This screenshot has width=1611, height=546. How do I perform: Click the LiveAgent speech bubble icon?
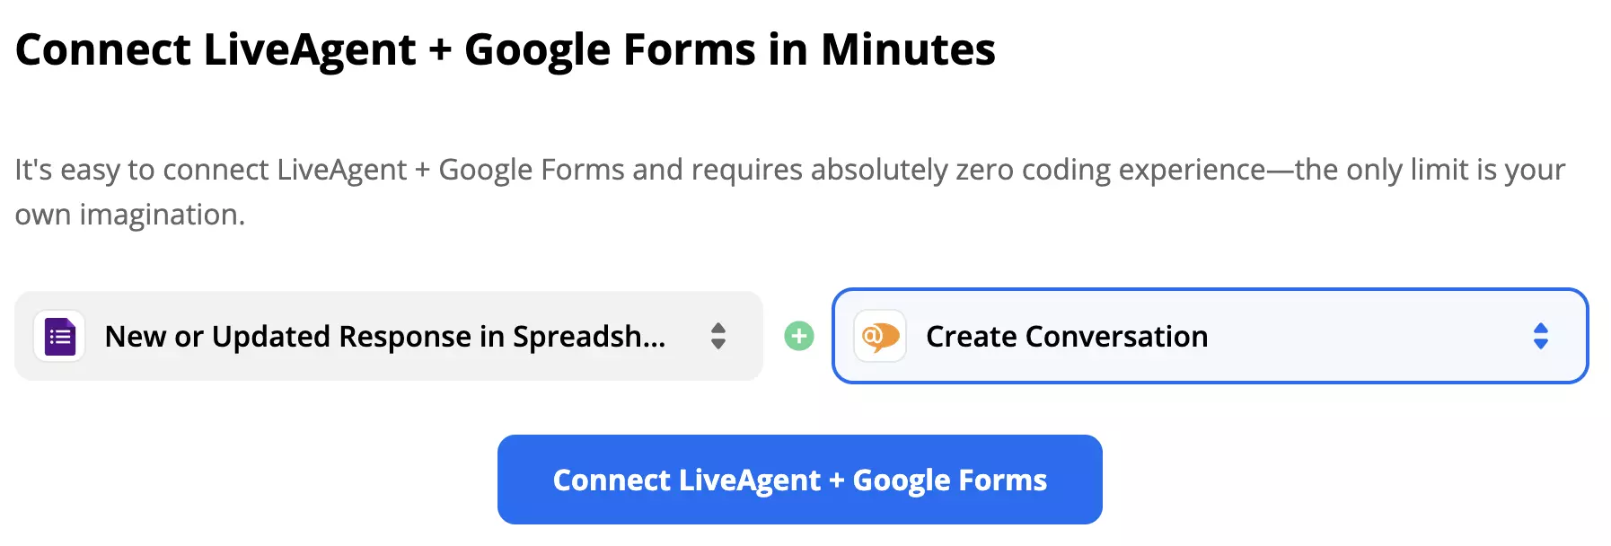tap(878, 337)
